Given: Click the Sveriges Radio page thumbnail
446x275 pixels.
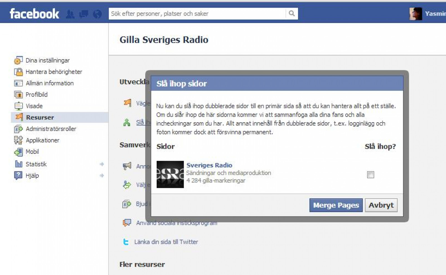Looking at the screenshot, I should pos(170,174).
